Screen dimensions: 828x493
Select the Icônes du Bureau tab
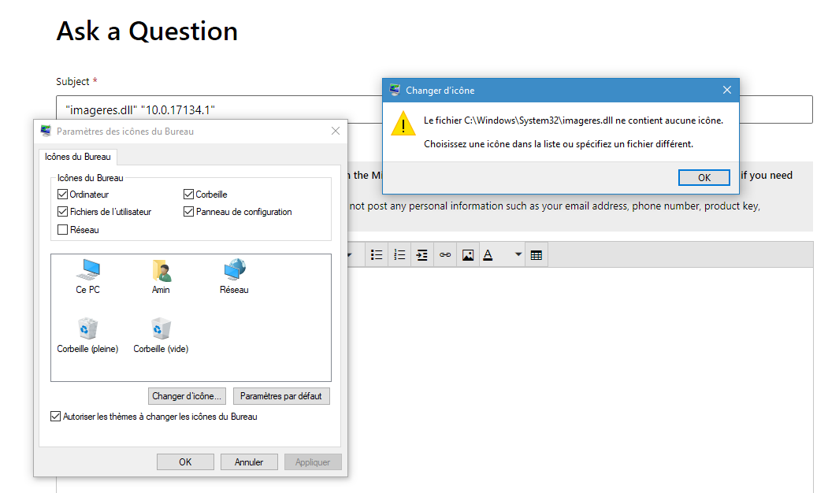pyautogui.click(x=78, y=157)
